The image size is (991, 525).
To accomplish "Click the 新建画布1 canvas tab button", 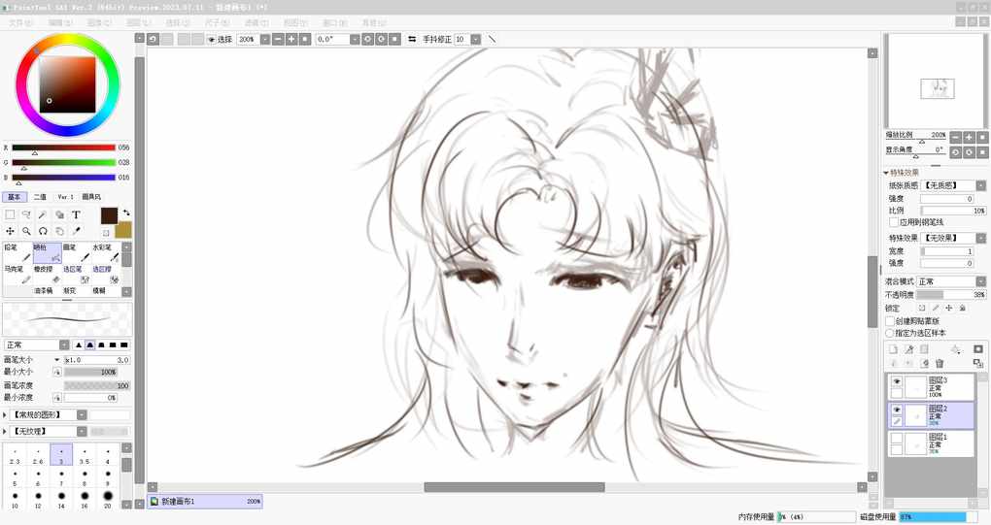I will [x=204, y=502].
